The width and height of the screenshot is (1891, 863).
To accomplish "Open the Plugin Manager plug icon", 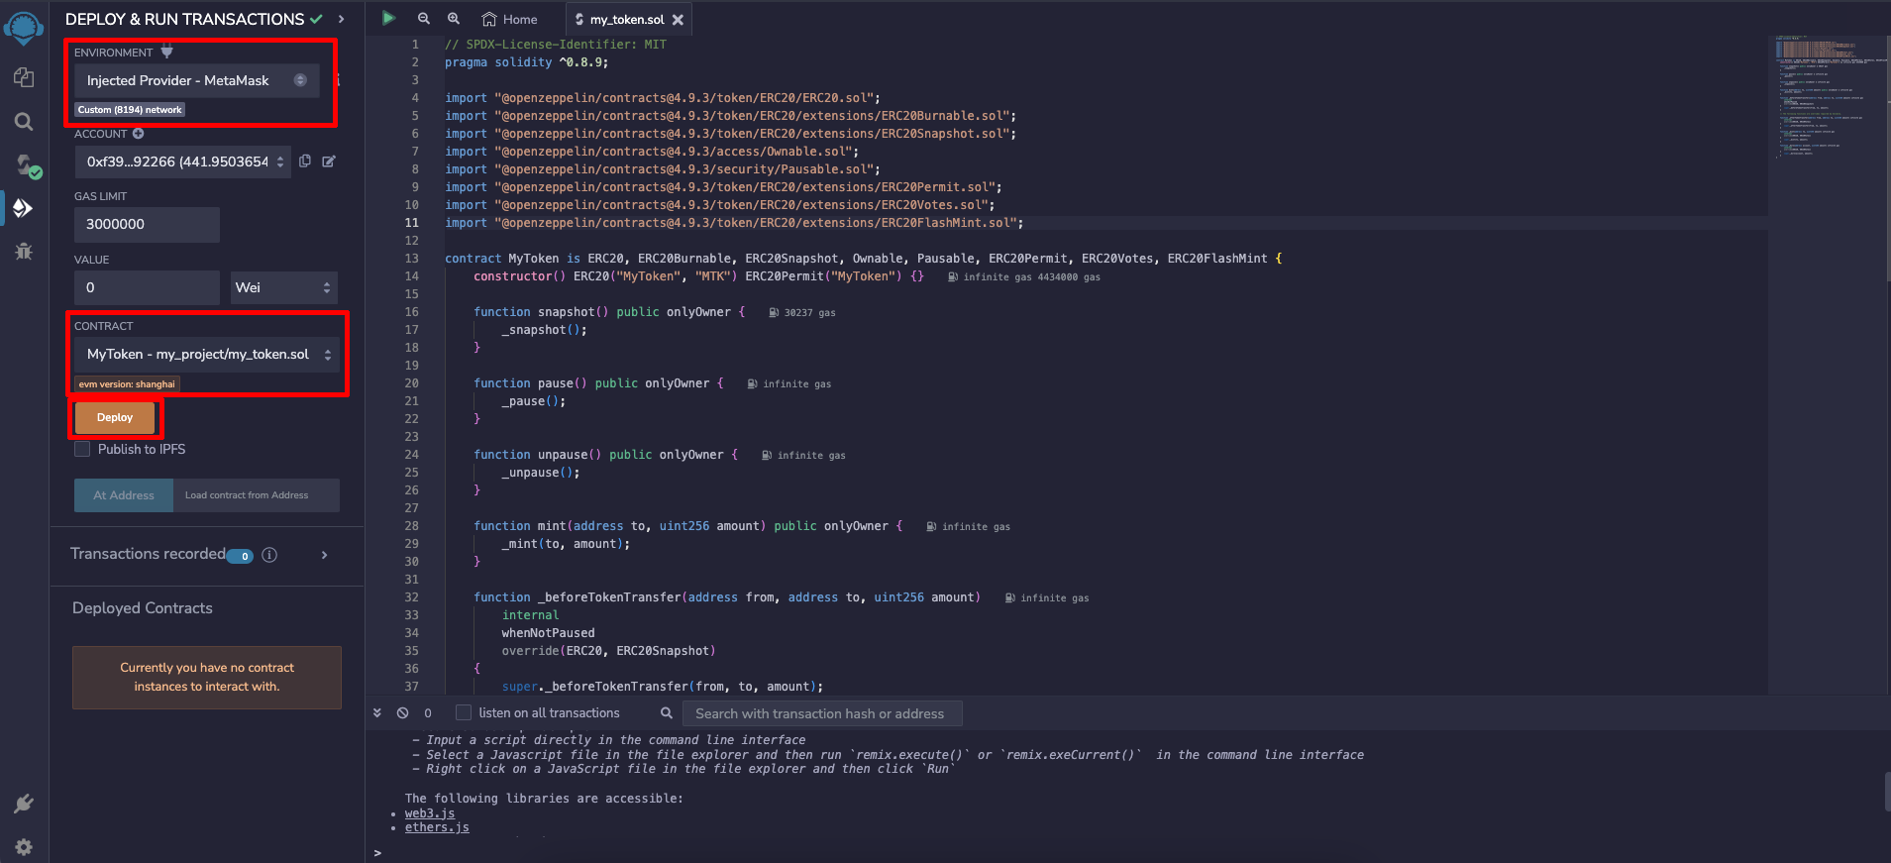I will pos(24,804).
